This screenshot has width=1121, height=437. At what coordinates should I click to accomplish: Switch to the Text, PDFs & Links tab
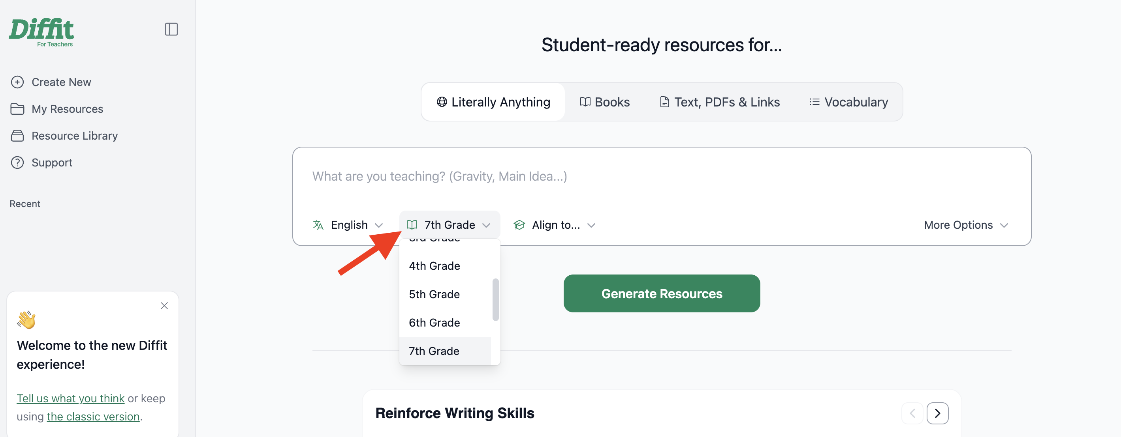tap(720, 102)
